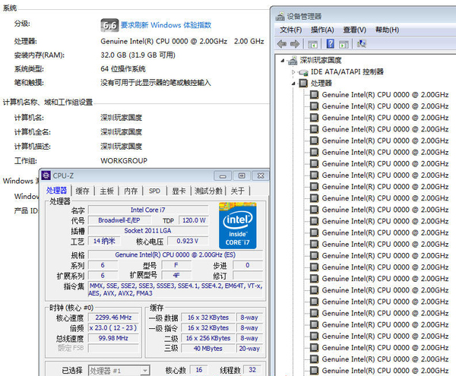This screenshot has height=376, width=456.
Task: Open the blue question-mark Help icon in Device Manager
Action: [331, 44]
